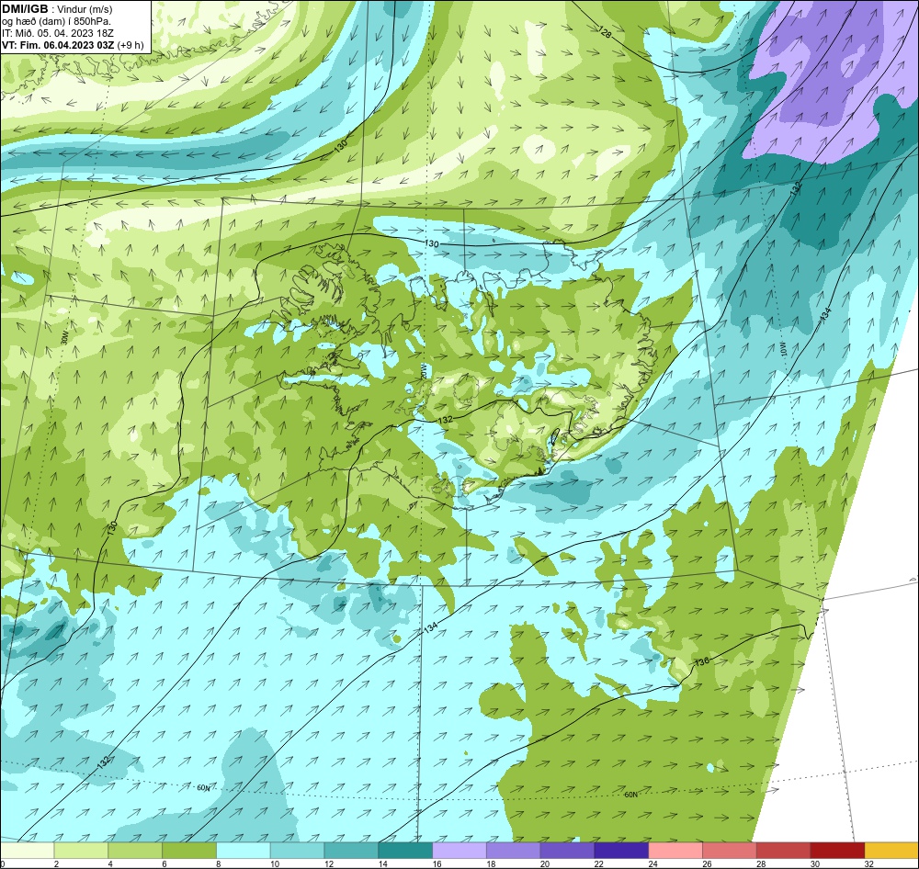This screenshot has height=869, width=919.
Task: Select the '20W' longitude label over Iceland
Action: (424, 371)
